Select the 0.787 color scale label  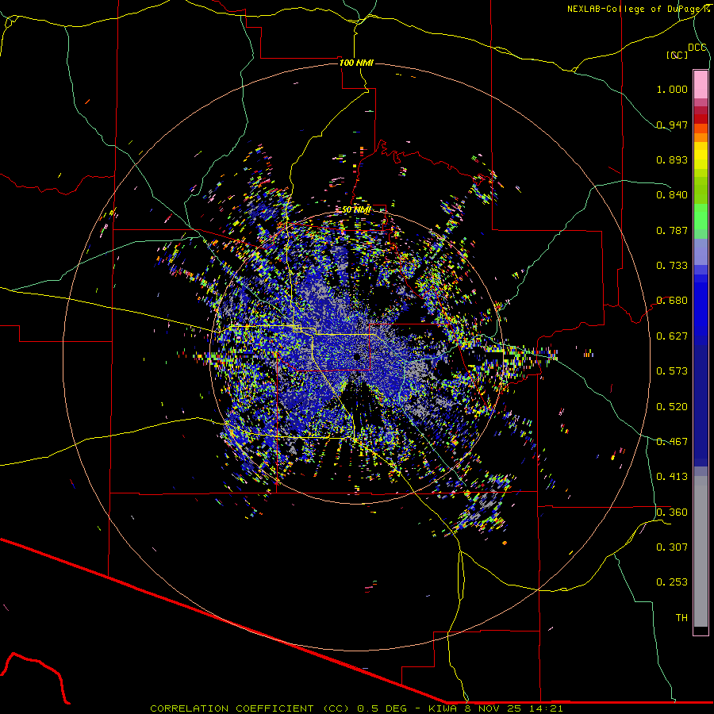point(672,230)
